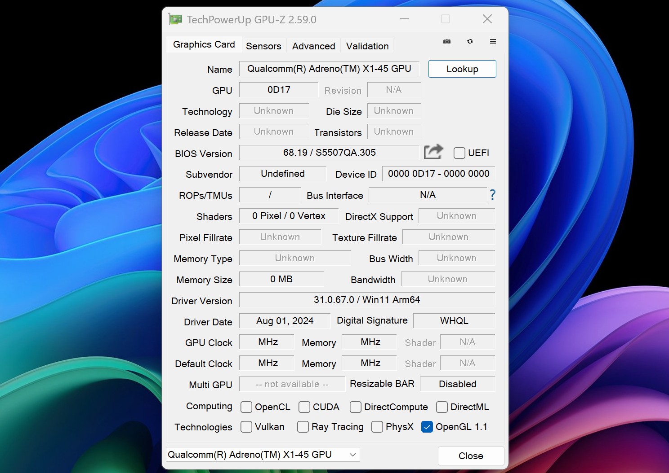
Task: Click the GPU field showing 0D17
Action: 279,90
